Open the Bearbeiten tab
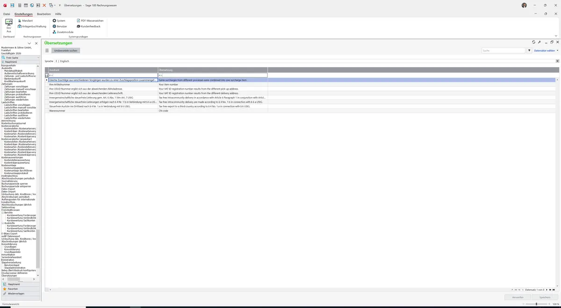This screenshot has width=561, height=308. 44,14
